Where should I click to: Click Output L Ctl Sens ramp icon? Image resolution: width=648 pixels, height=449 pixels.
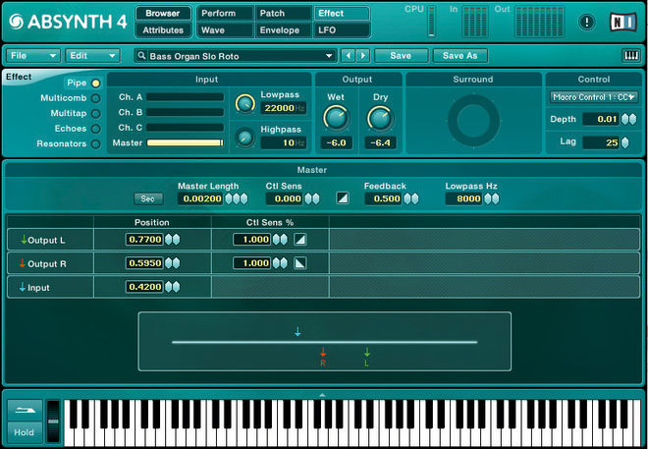(300, 240)
